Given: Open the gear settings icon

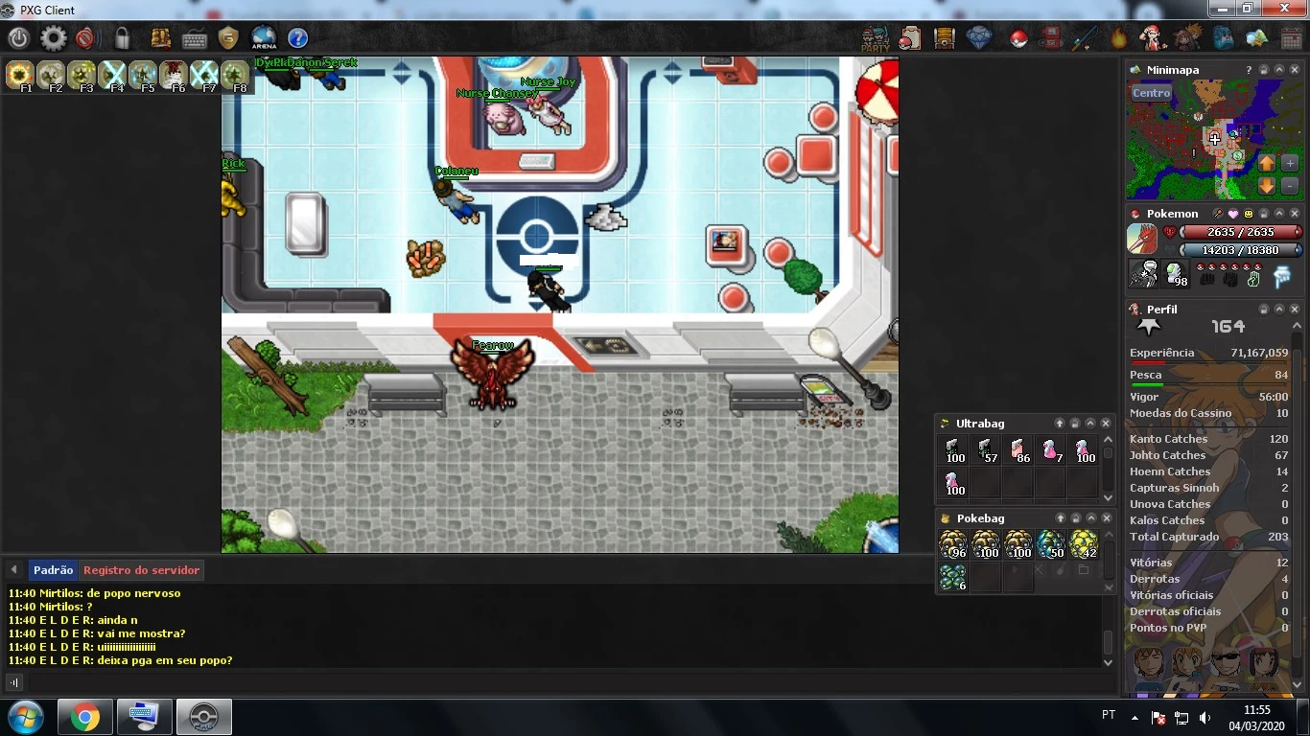Looking at the screenshot, I should 54,38.
